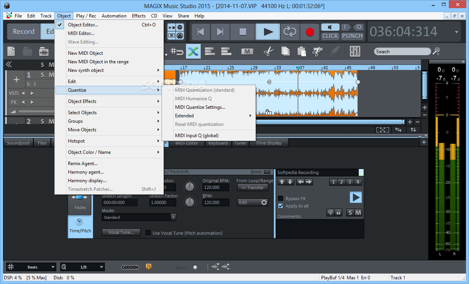Open the Automation menu
The image size is (469, 284).
tap(114, 16)
